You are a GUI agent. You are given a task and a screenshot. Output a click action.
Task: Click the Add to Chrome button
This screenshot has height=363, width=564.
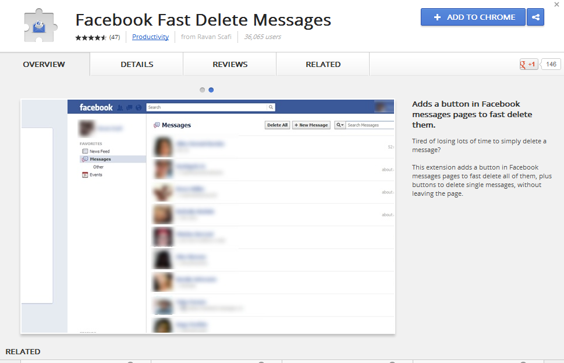click(473, 17)
